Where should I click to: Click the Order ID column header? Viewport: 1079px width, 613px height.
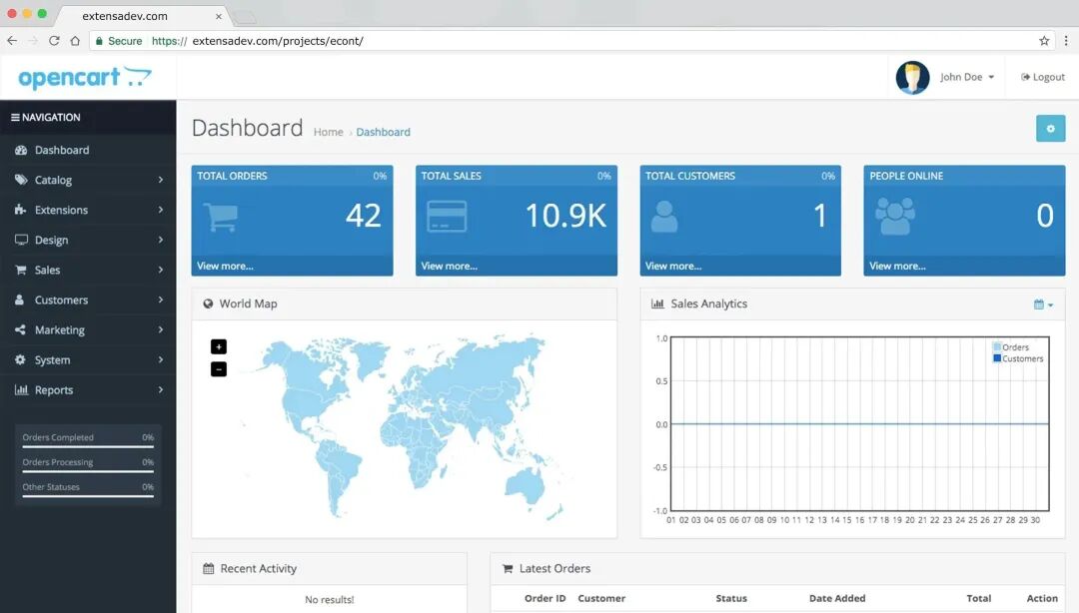[545, 599]
